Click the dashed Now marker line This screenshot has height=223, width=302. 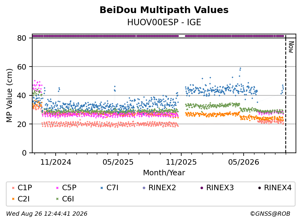pyautogui.click(x=286, y=94)
